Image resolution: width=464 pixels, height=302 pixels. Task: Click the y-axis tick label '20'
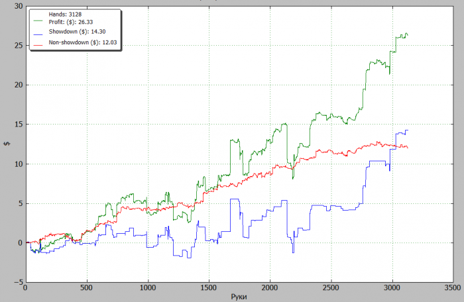(19, 85)
